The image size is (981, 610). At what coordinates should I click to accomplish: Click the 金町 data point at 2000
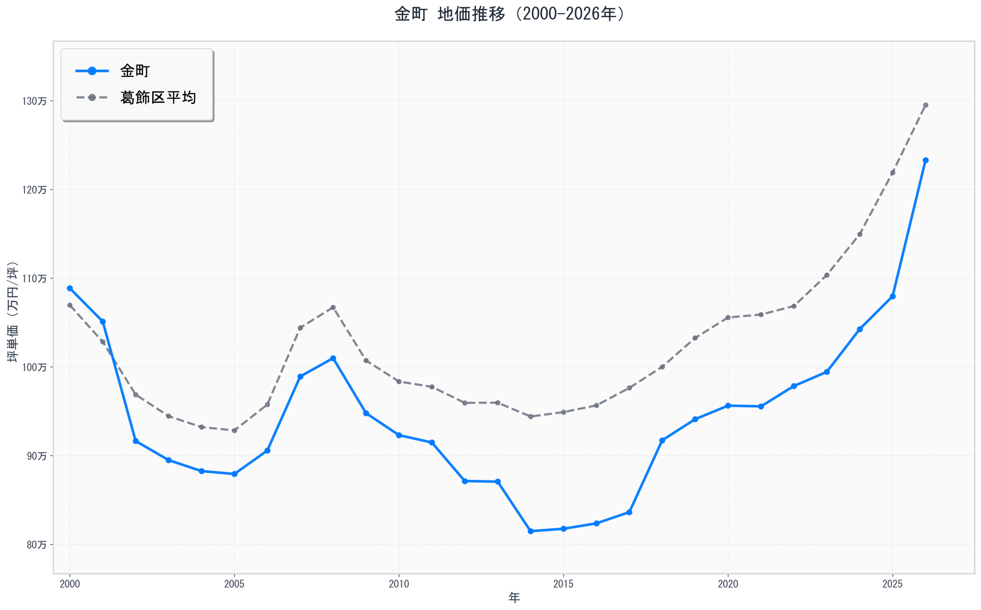(70, 289)
